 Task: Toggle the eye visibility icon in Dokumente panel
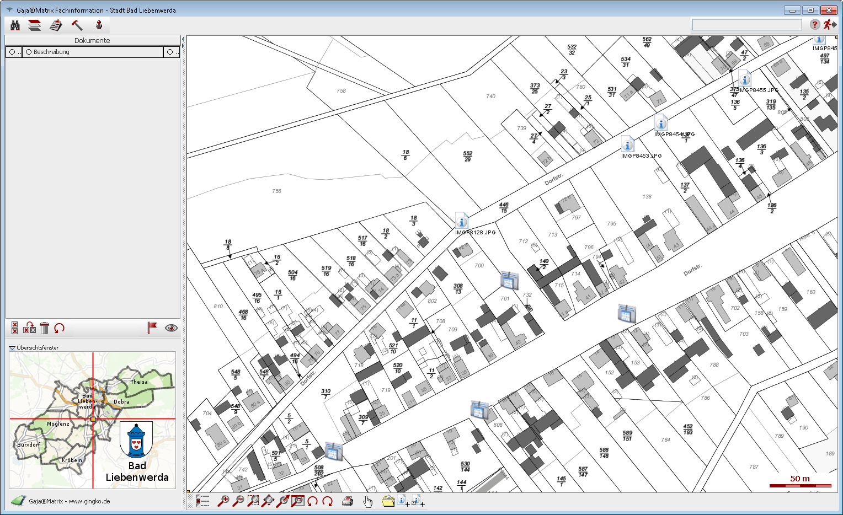coord(171,328)
